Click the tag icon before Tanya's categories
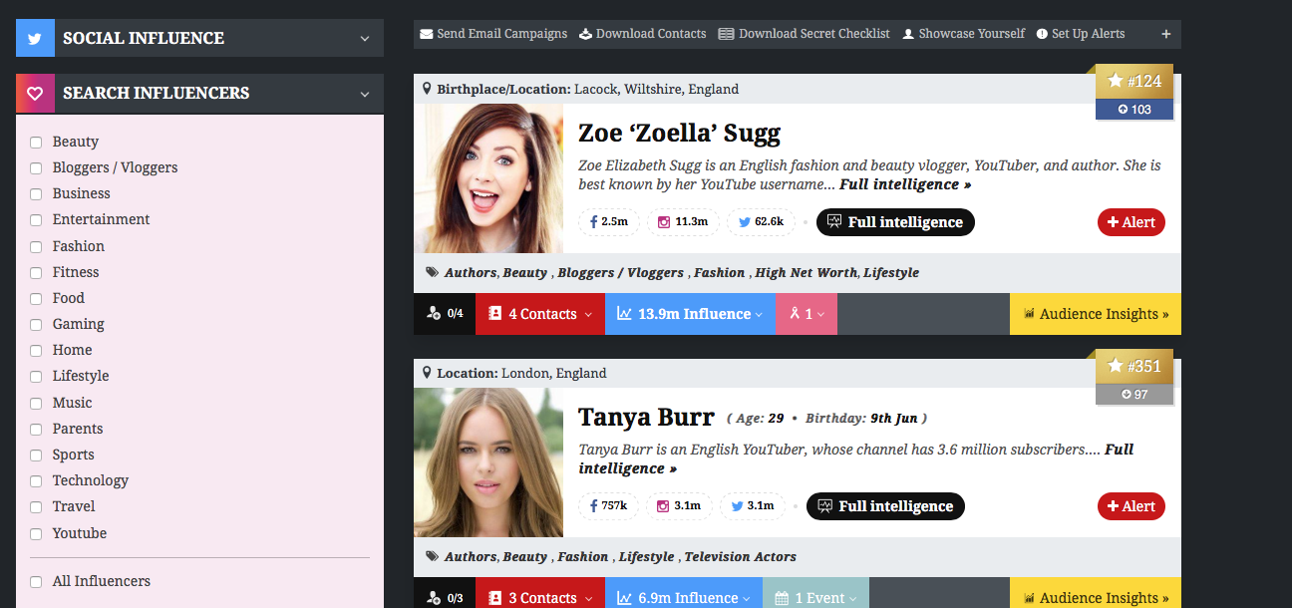The width and height of the screenshot is (1292, 608). [432, 556]
